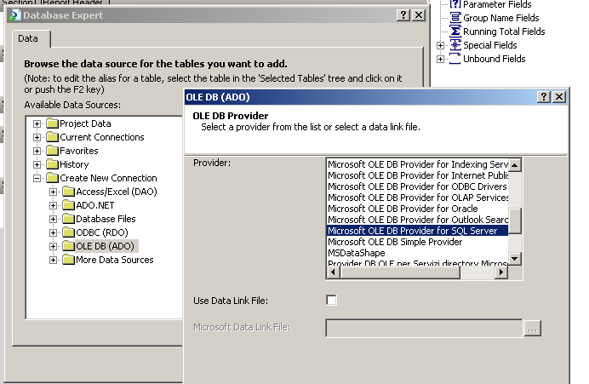The width and height of the screenshot is (589, 384).
Task: Select the Favorites tree label
Action: click(x=79, y=151)
